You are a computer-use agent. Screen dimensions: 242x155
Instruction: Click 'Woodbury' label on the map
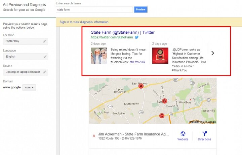pyautogui.click(x=185, y=102)
